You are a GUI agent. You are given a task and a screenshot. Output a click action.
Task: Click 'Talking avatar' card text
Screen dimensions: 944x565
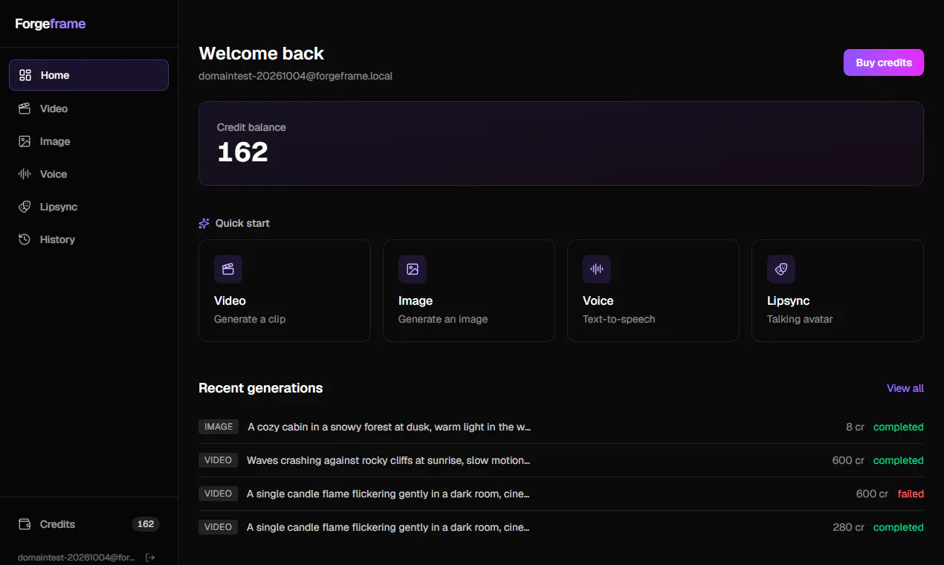click(x=800, y=319)
